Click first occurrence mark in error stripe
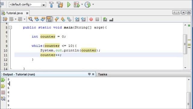 point(189,40)
